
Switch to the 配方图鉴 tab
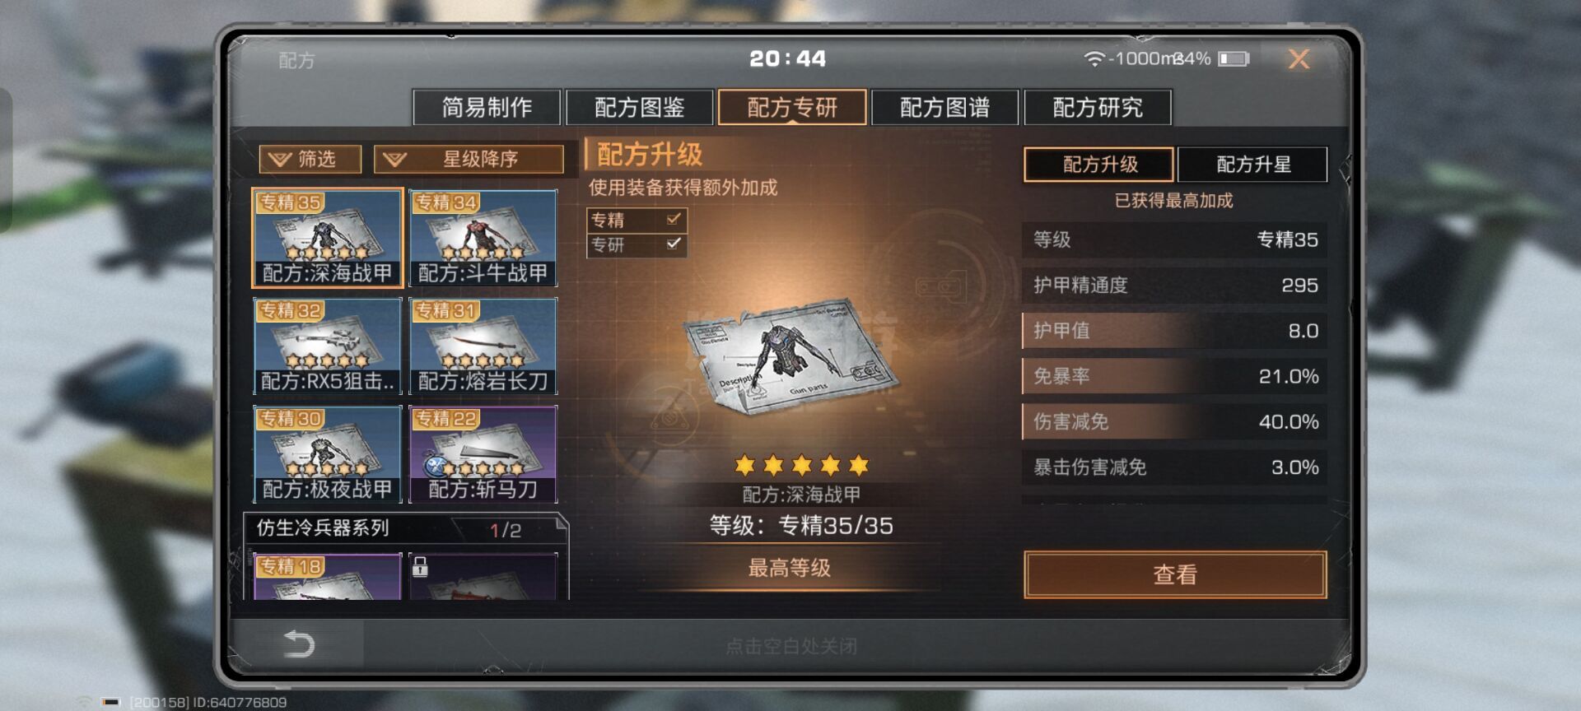click(639, 107)
